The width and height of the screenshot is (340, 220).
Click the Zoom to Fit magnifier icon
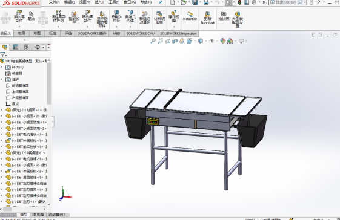[153, 40]
